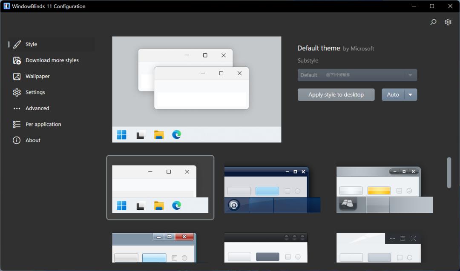Open the gear settings icon at top right

point(448,22)
